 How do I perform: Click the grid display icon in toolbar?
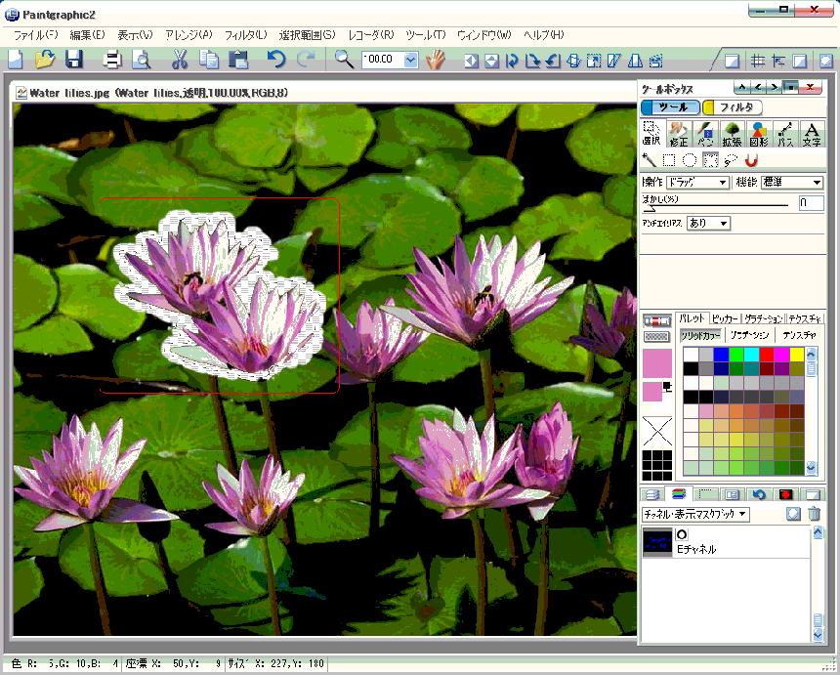757,61
